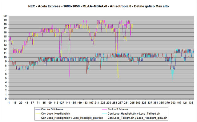The width and height of the screenshot is (197, 122).
Task: Click the pink line dip to value 5
Action: pyautogui.click(x=70, y=77)
